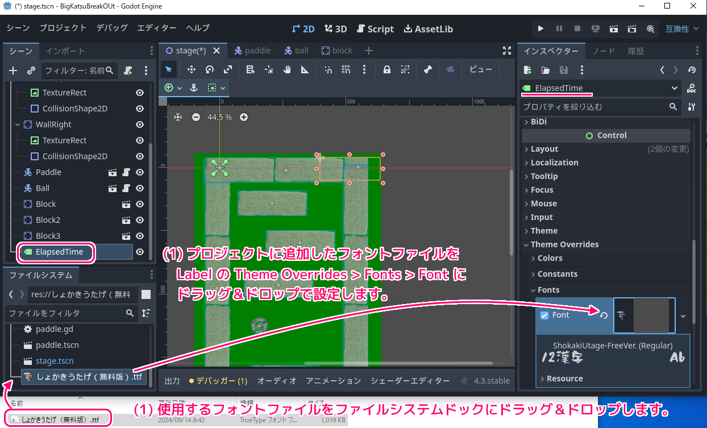Select the Rotate mode tool
Viewport: 707px width, 428px height.
210,69
